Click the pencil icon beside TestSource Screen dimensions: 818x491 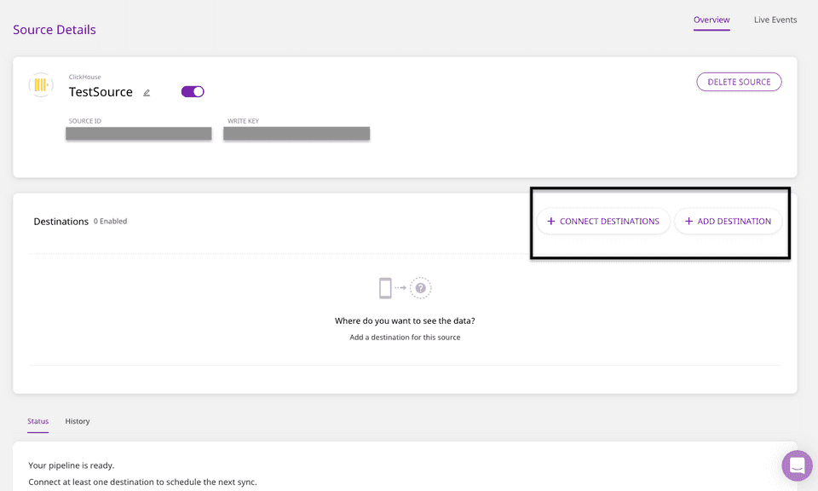pyautogui.click(x=147, y=93)
